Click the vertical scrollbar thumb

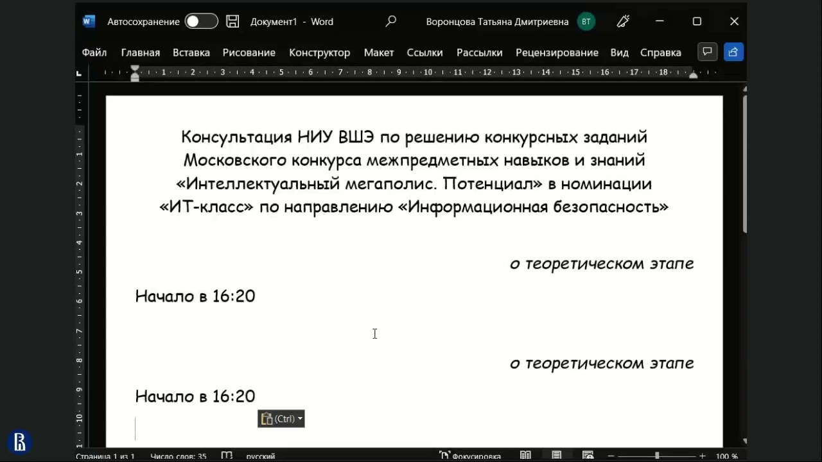745,164
